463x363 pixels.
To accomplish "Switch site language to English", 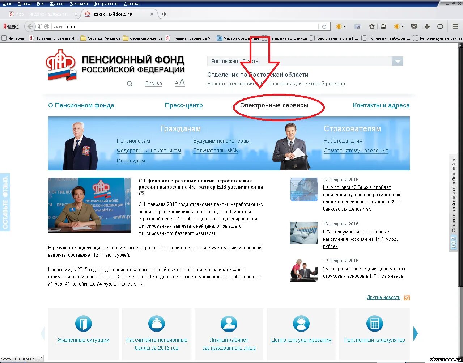I will click(x=153, y=83).
